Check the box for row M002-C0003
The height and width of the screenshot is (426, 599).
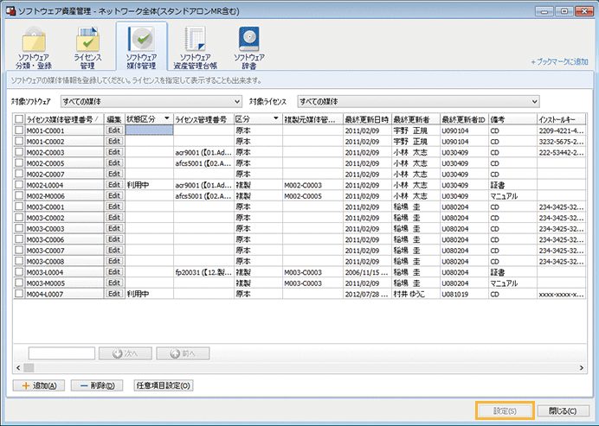click(x=19, y=152)
